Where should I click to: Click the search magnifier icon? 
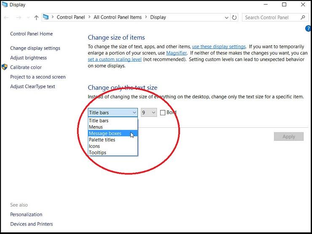(x=303, y=17)
